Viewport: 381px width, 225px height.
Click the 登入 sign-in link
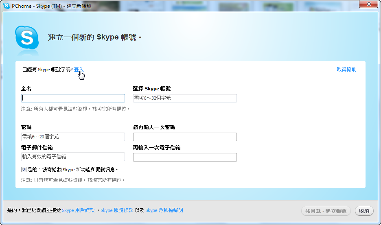[79, 70]
